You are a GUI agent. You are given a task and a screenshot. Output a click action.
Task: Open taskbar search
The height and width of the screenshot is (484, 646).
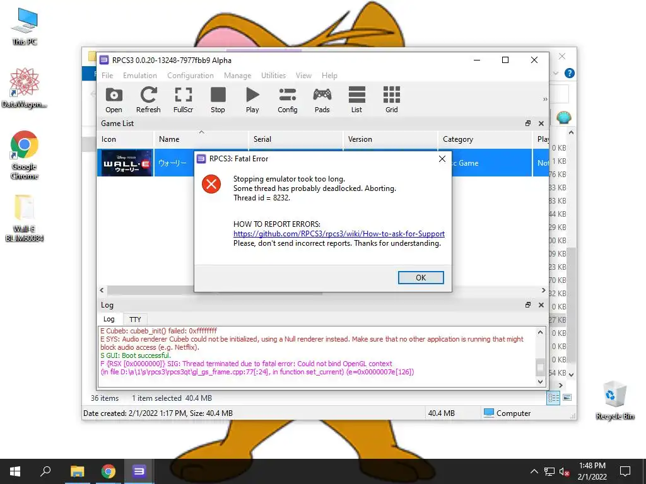pyautogui.click(x=45, y=471)
